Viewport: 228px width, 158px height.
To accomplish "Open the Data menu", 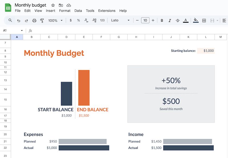I will point(78,11).
